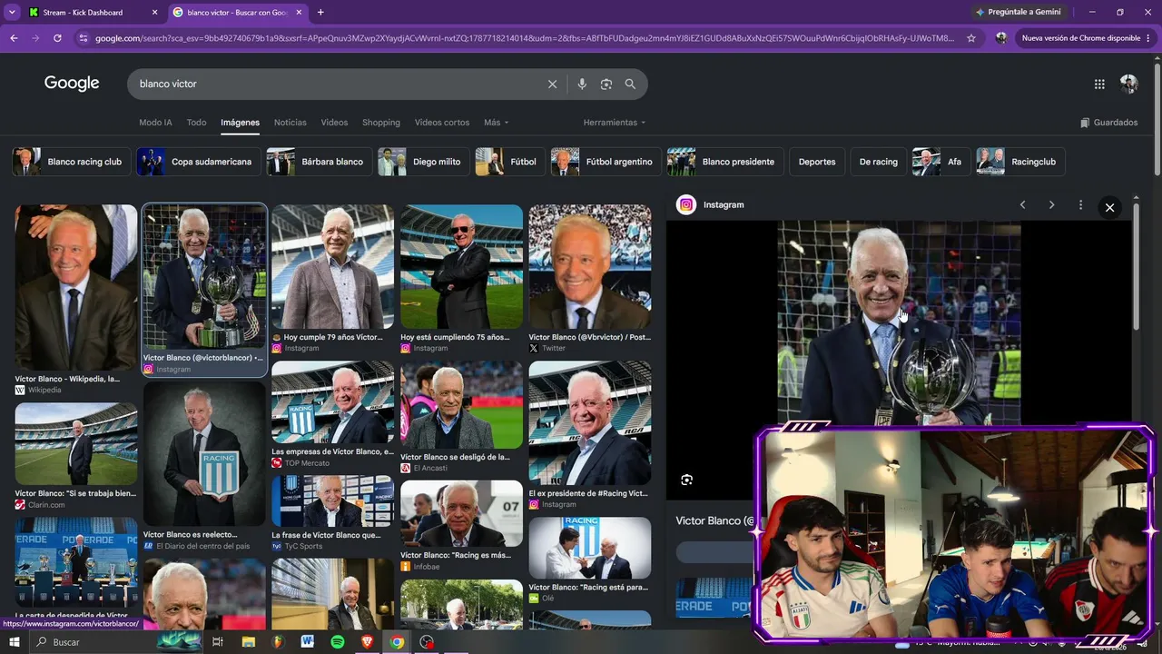
Task: Open the Google apps grid
Action: 1099,84
